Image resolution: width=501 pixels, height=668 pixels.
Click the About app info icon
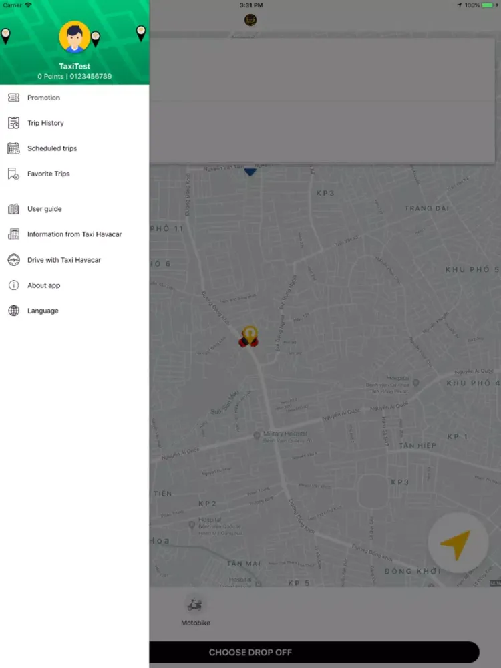[x=13, y=285]
